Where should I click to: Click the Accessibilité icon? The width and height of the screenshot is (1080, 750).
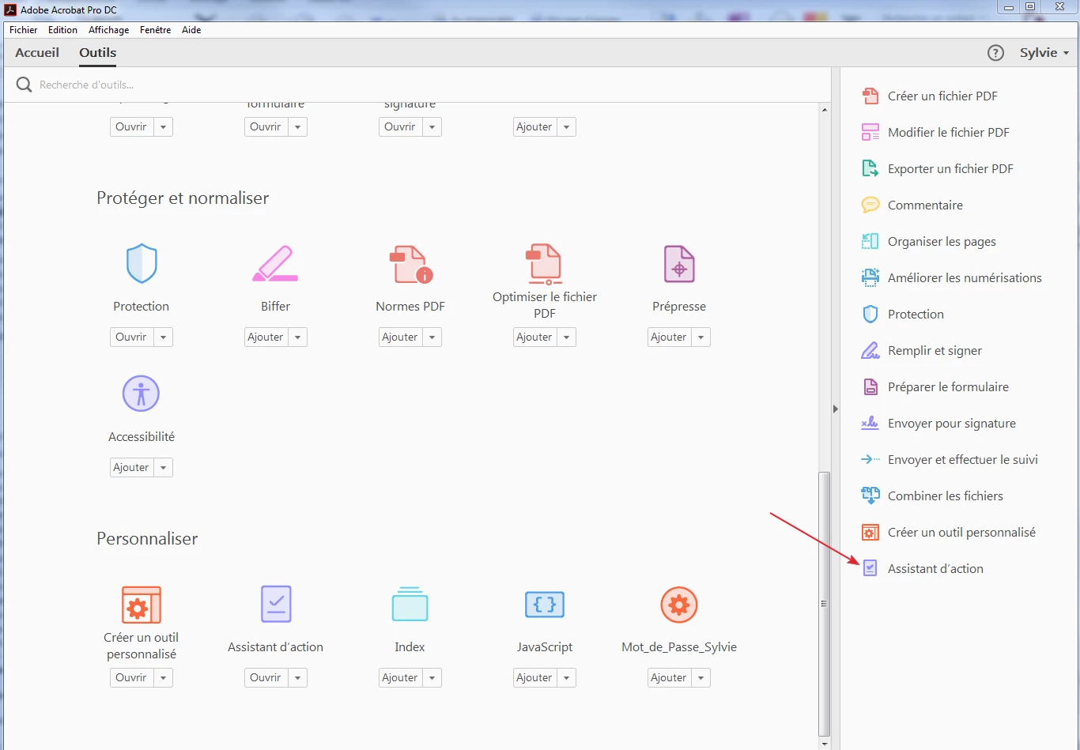coord(142,394)
